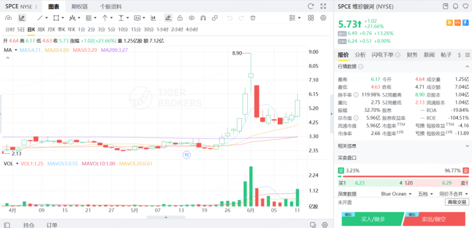The height and width of the screenshot is (228, 472).
Task: Collapse the MA legend with caret
Action: pyautogui.click(x=7, y=58)
